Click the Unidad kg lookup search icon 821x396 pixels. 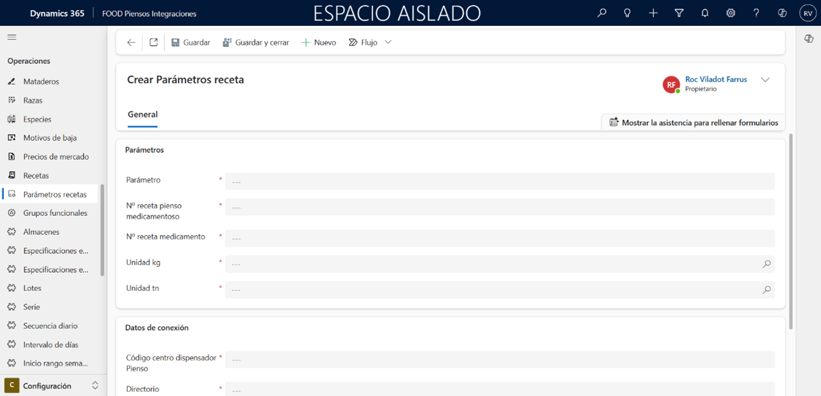[766, 264]
